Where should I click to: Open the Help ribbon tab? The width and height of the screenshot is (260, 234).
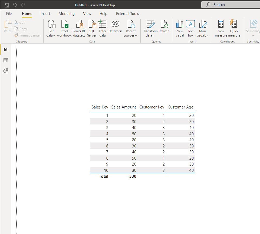pyautogui.click(x=103, y=14)
